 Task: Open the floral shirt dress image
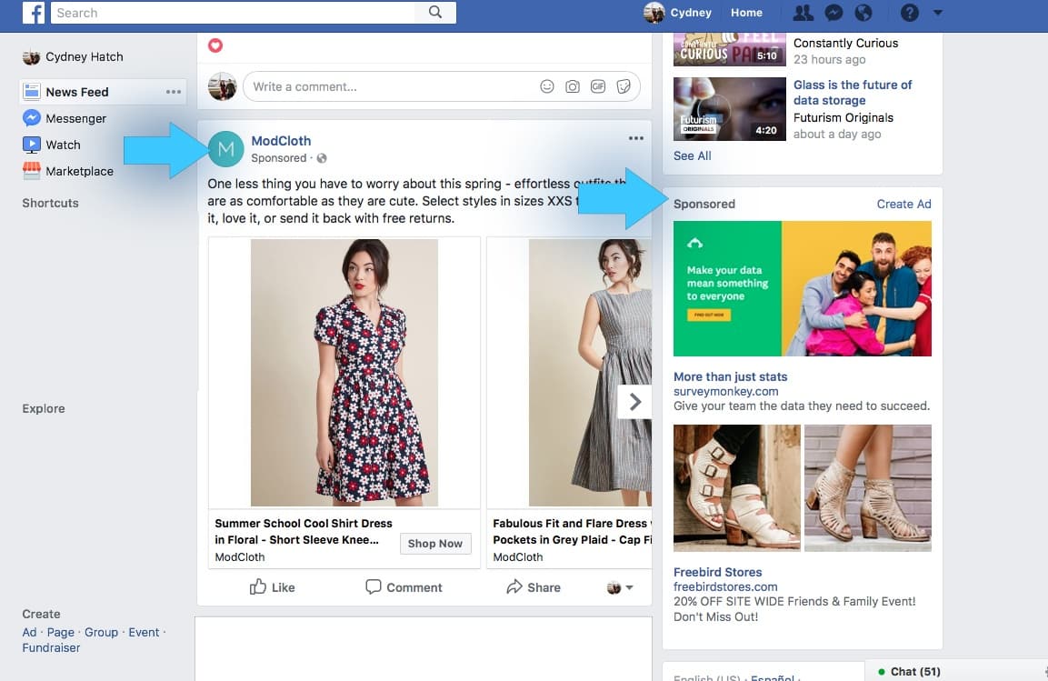[344, 372]
